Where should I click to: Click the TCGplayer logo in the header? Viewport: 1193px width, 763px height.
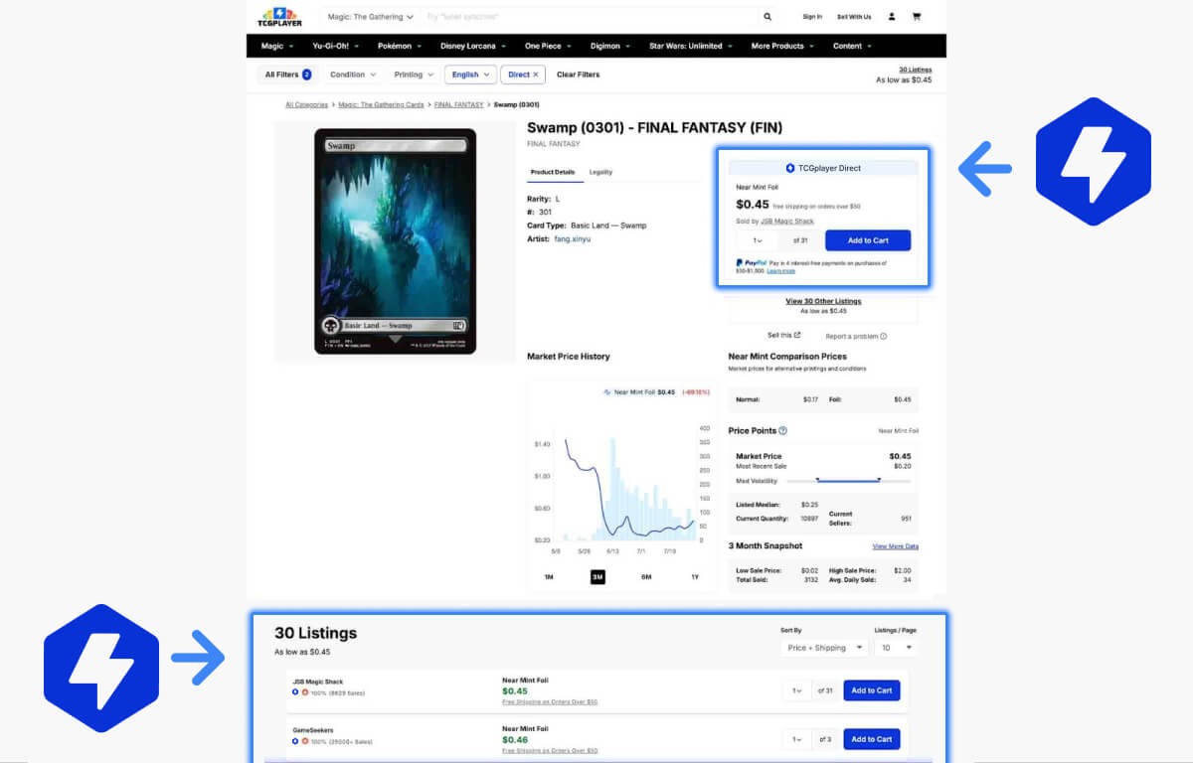point(279,16)
